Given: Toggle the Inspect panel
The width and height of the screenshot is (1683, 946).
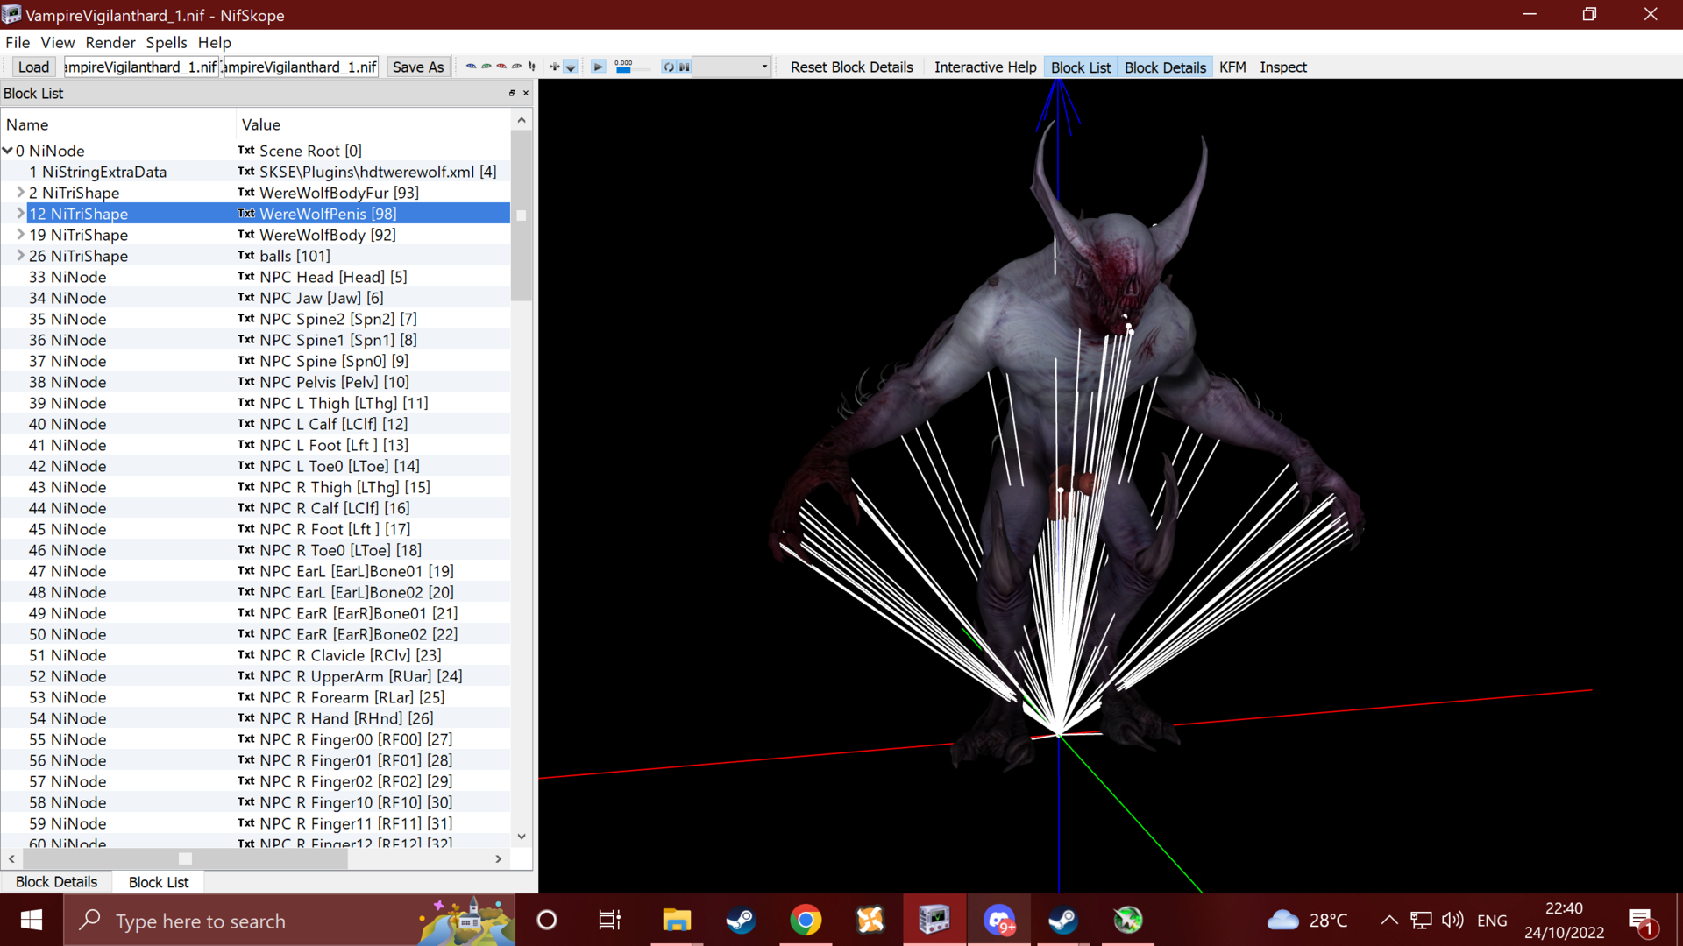Looking at the screenshot, I should (1283, 67).
